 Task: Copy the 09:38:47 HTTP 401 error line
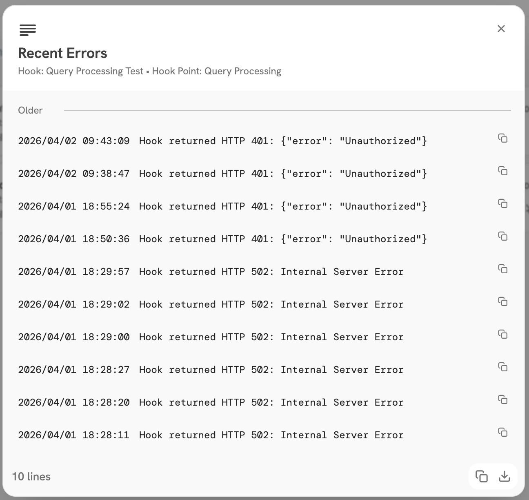click(x=503, y=171)
